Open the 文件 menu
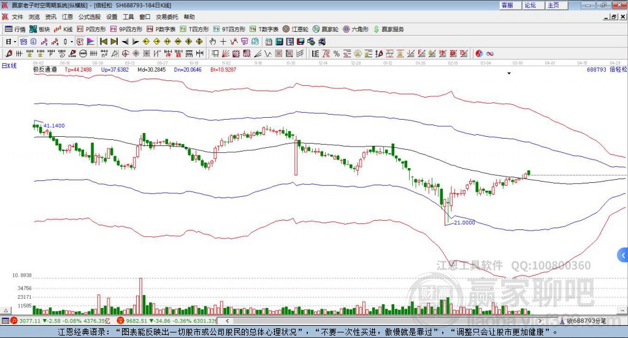This screenshot has height=338, width=628. click(18, 17)
